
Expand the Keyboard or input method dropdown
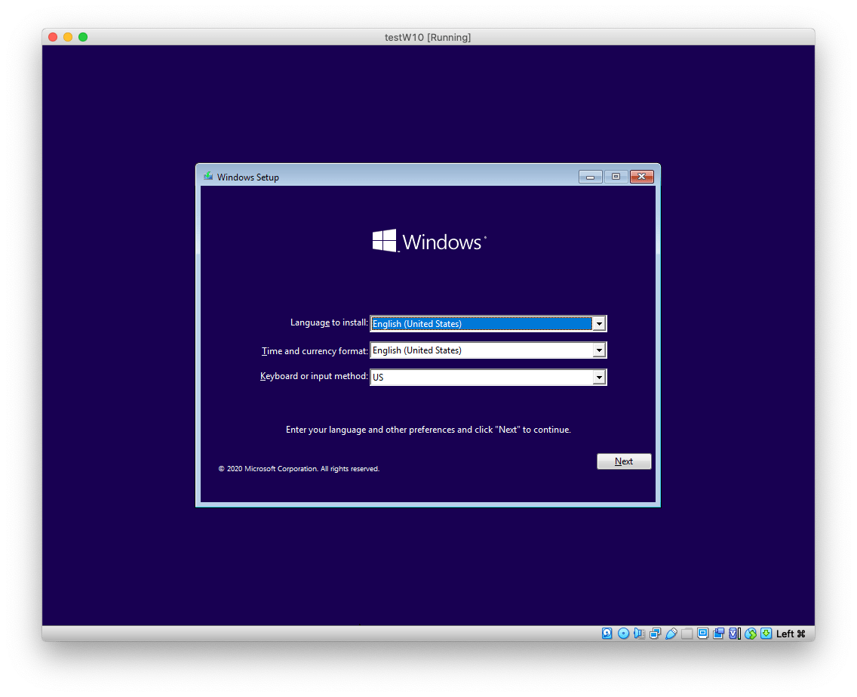pos(599,376)
